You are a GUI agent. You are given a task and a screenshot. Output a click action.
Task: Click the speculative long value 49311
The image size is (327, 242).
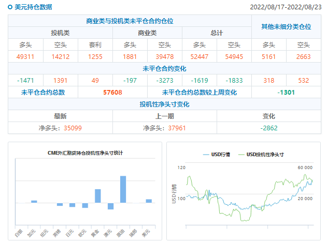[x=25, y=56]
